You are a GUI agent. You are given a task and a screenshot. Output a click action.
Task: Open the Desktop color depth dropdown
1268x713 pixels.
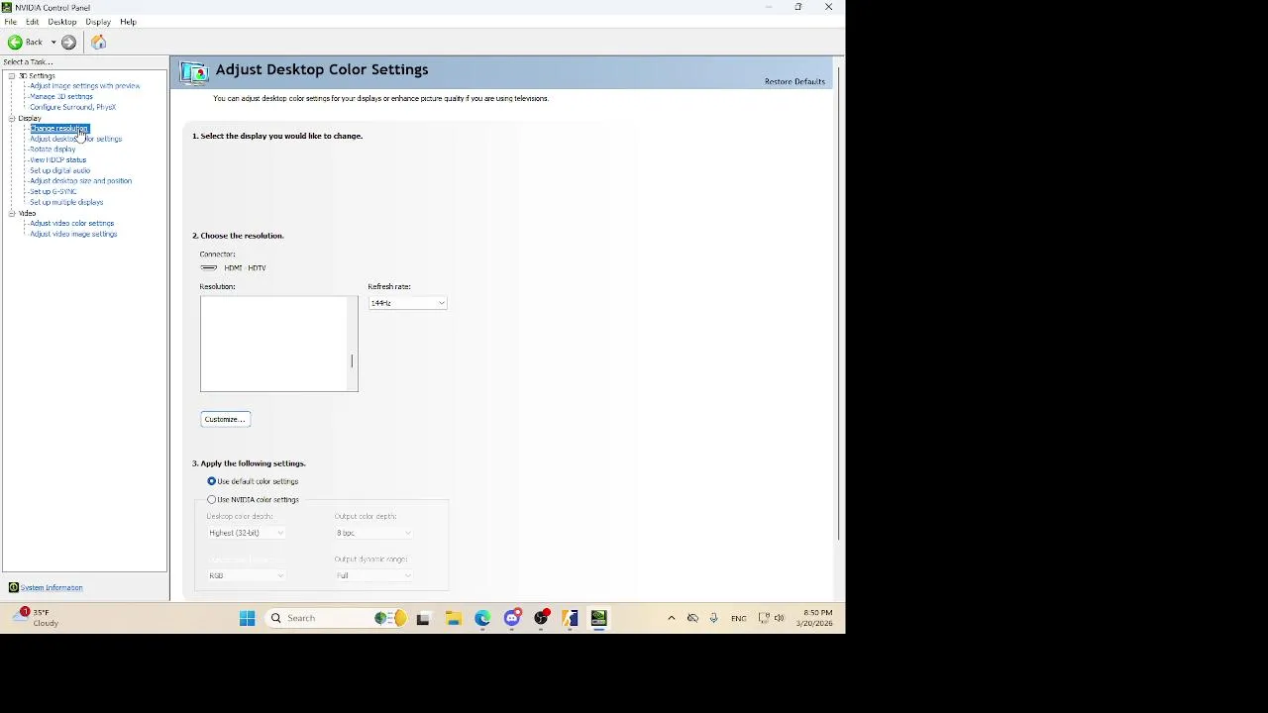pos(246,533)
